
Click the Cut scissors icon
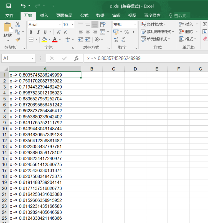[18, 24]
